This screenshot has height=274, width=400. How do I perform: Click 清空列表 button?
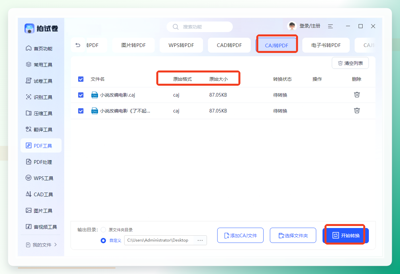pos(350,63)
